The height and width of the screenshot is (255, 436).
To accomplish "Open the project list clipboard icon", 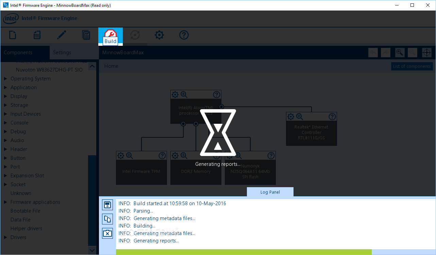I will tap(37, 35).
